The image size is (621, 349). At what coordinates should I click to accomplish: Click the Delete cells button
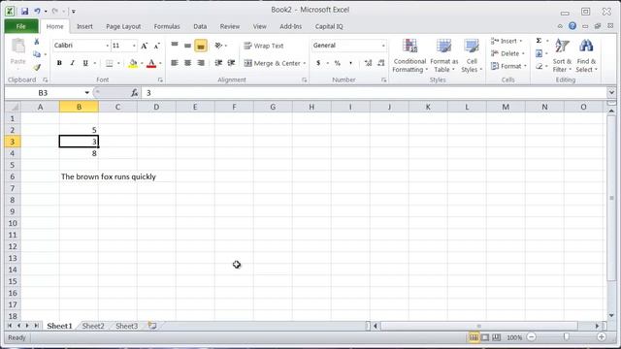(507, 53)
